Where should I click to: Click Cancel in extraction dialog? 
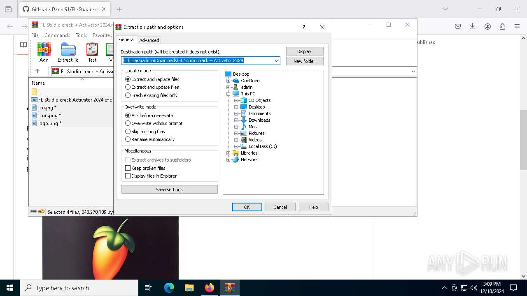coord(280,207)
